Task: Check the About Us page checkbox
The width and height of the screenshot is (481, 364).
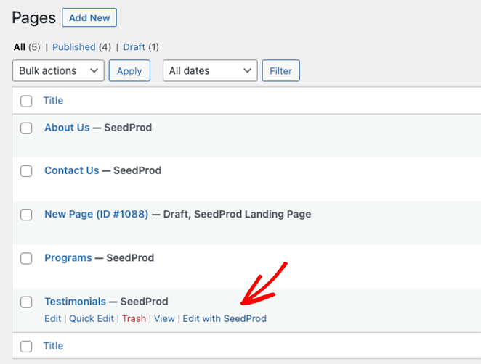Action: [26, 128]
